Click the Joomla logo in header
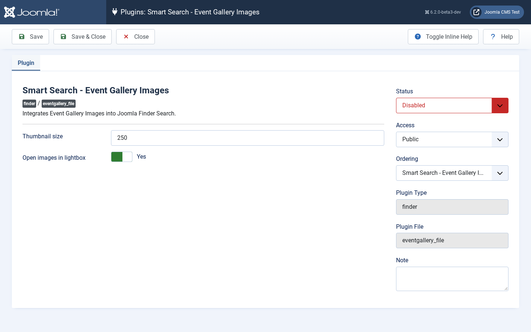The width and height of the screenshot is (531, 332). pyautogui.click(x=32, y=12)
